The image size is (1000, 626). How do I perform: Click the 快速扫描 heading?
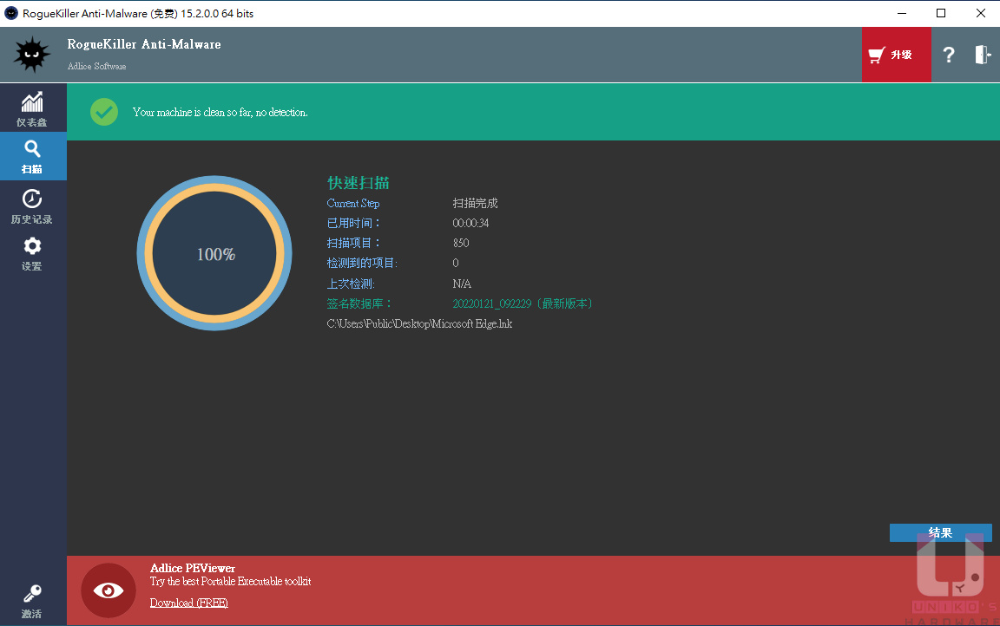tap(358, 183)
